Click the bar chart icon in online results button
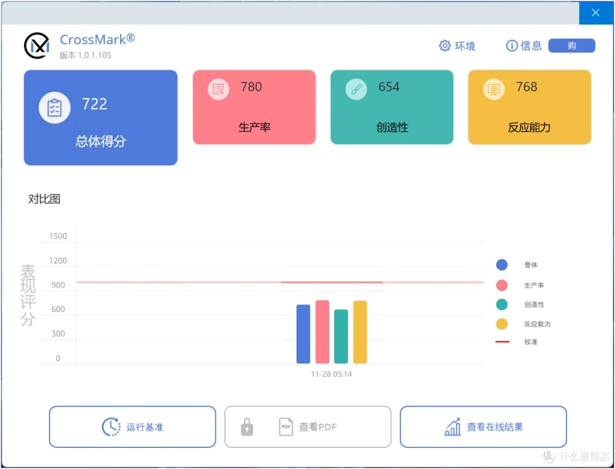The height and width of the screenshot is (469, 615). pos(453,427)
